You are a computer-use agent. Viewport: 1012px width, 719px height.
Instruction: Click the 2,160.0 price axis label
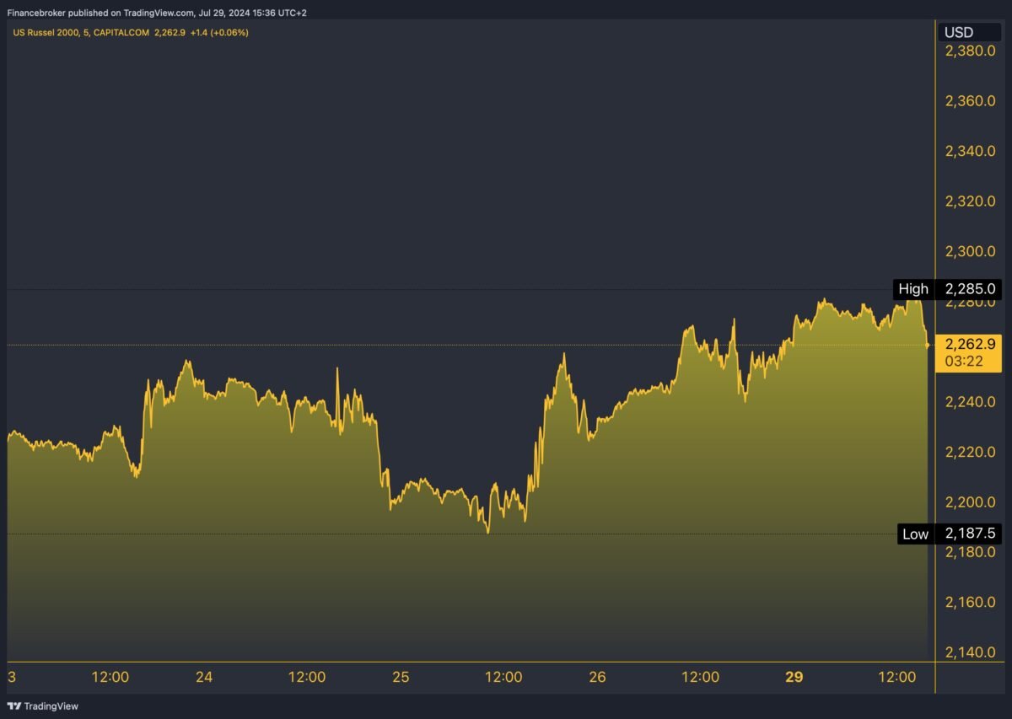(x=971, y=602)
